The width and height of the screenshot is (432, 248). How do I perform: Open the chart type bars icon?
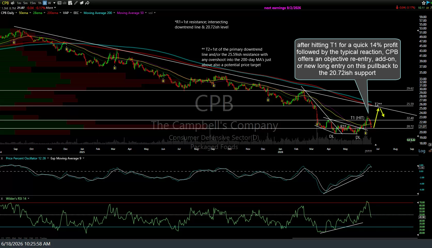pos(65,3)
